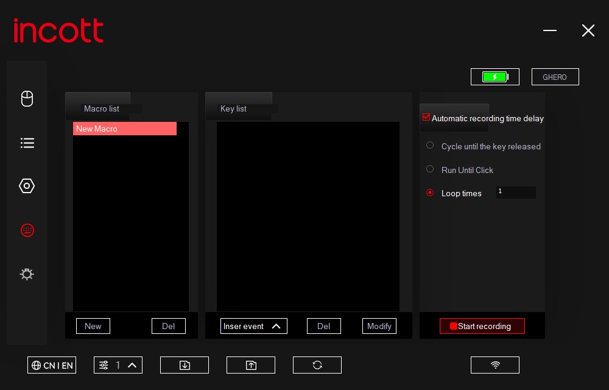Viewport: 609px width, 390px height.
Task: Click the Modify button
Action: point(379,326)
